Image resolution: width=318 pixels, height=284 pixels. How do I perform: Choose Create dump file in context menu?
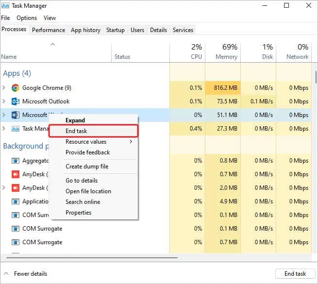point(94,167)
